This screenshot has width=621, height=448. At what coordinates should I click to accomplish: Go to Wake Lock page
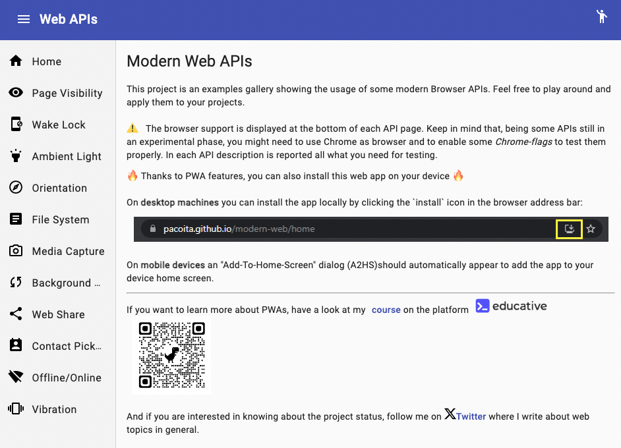[x=59, y=125]
